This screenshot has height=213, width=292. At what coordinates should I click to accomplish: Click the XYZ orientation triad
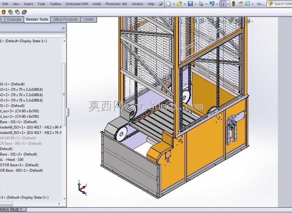pyautogui.click(x=82, y=188)
